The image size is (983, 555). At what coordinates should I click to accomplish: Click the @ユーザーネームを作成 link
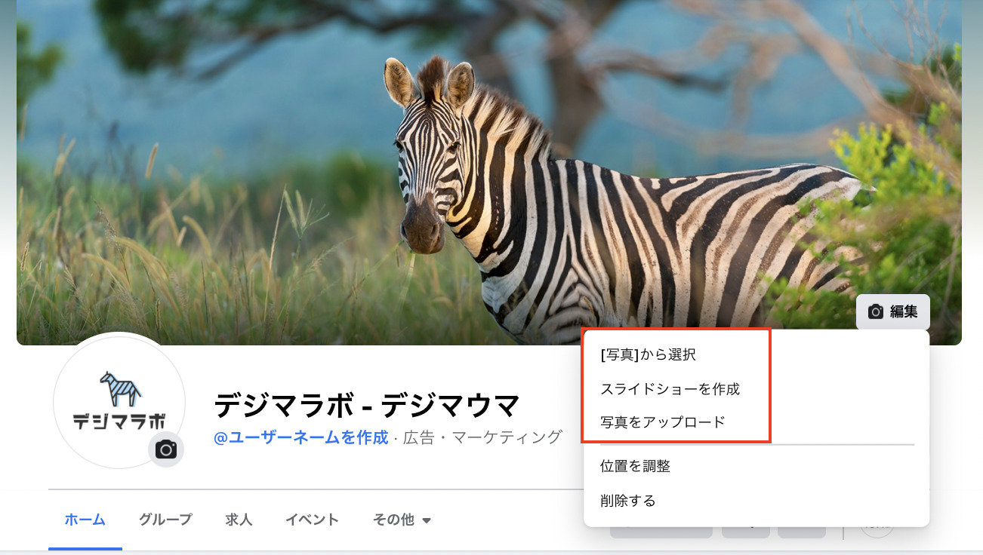click(x=301, y=437)
